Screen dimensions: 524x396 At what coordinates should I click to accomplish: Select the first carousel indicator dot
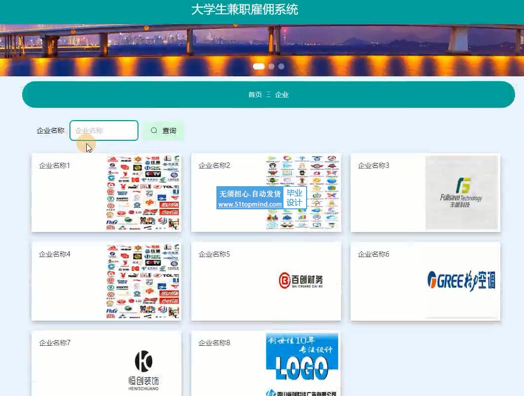click(259, 66)
